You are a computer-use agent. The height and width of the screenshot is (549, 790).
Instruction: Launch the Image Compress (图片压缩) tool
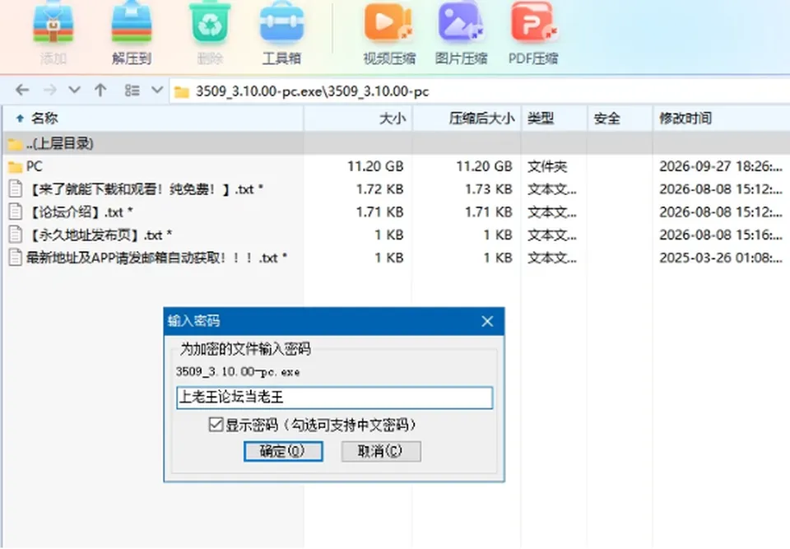(x=461, y=23)
